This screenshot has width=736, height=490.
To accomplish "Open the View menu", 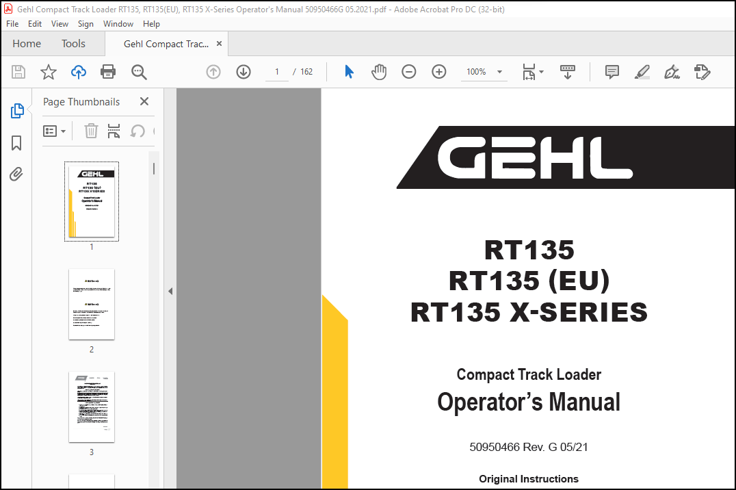I will point(60,24).
